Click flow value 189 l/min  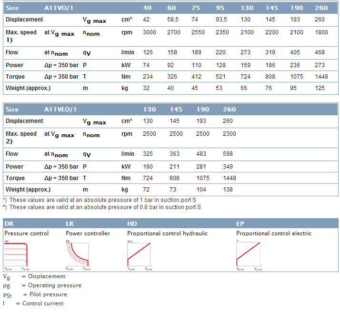pos(197,52)
